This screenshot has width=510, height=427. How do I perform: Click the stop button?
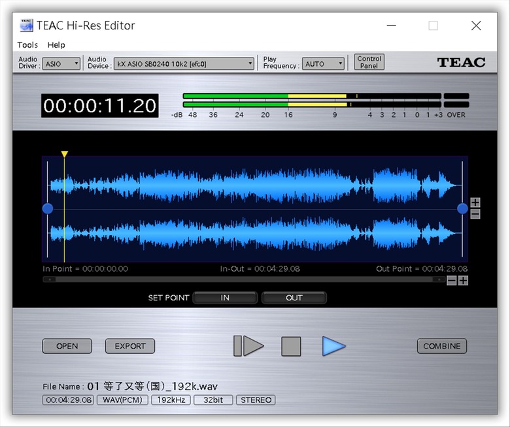[291, 346]
